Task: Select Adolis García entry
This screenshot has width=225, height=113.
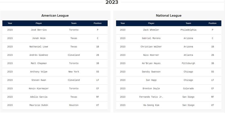Action: pyautogui.click(x=39, y=97)
